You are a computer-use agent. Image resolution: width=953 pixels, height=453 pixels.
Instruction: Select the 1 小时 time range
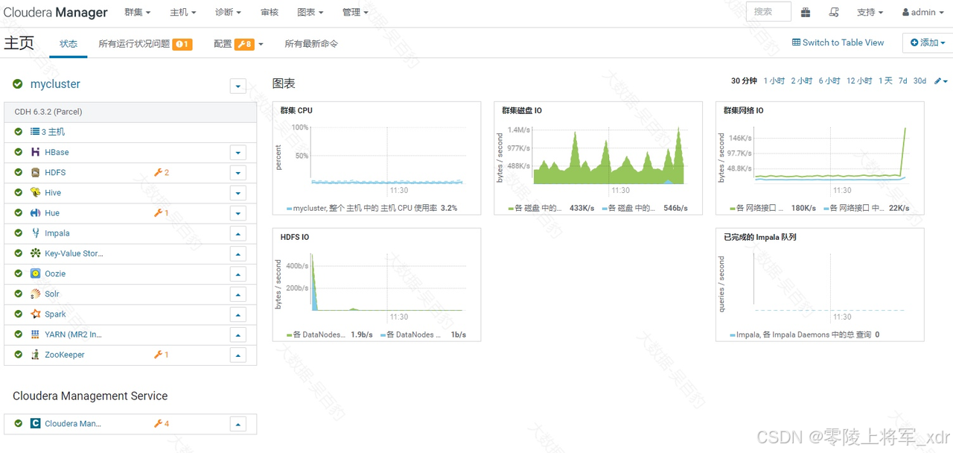[x=774, y=80]
